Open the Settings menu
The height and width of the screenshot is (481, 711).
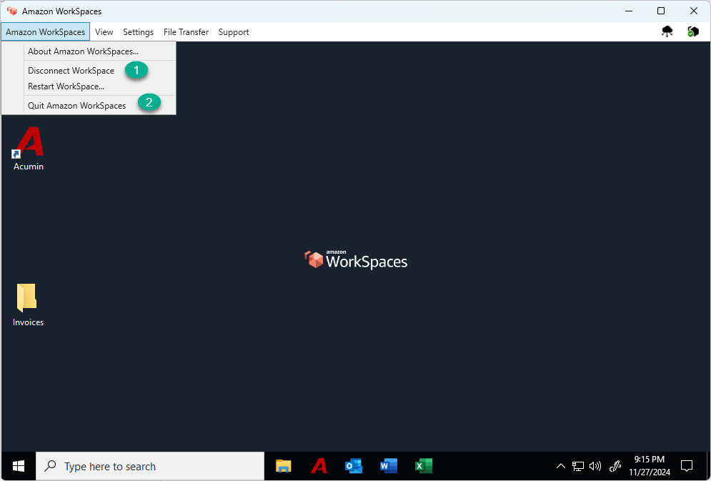click(x=139, y=31)
